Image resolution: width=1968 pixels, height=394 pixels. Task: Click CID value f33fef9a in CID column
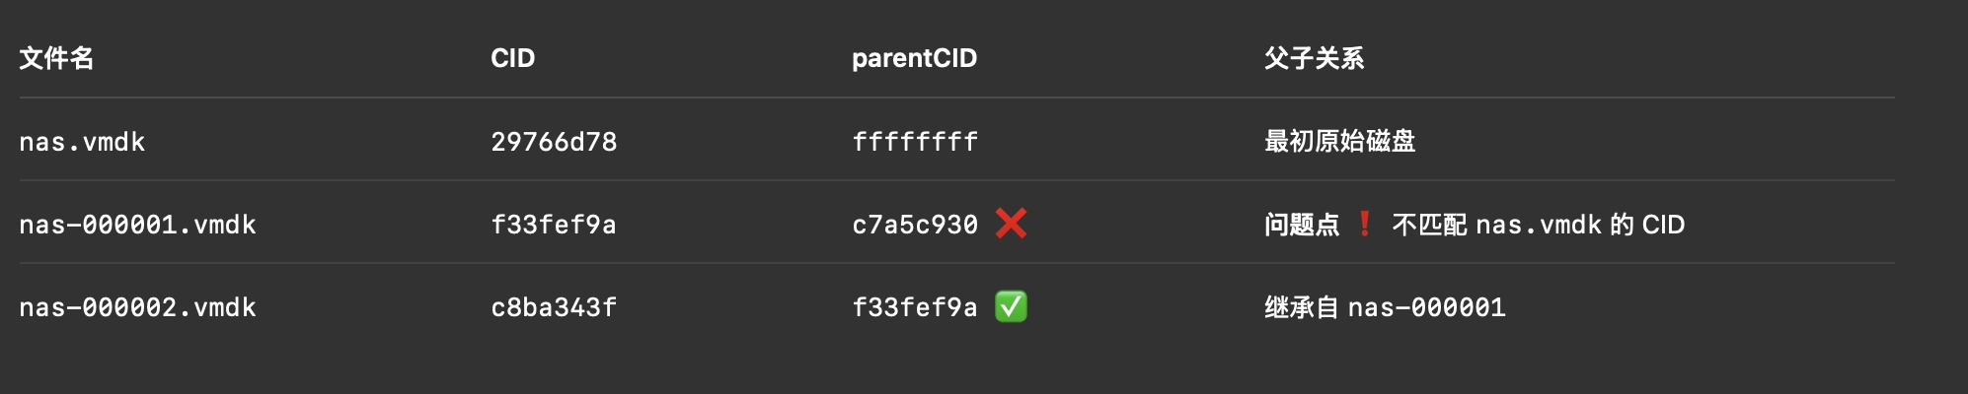tap(554, 225)
